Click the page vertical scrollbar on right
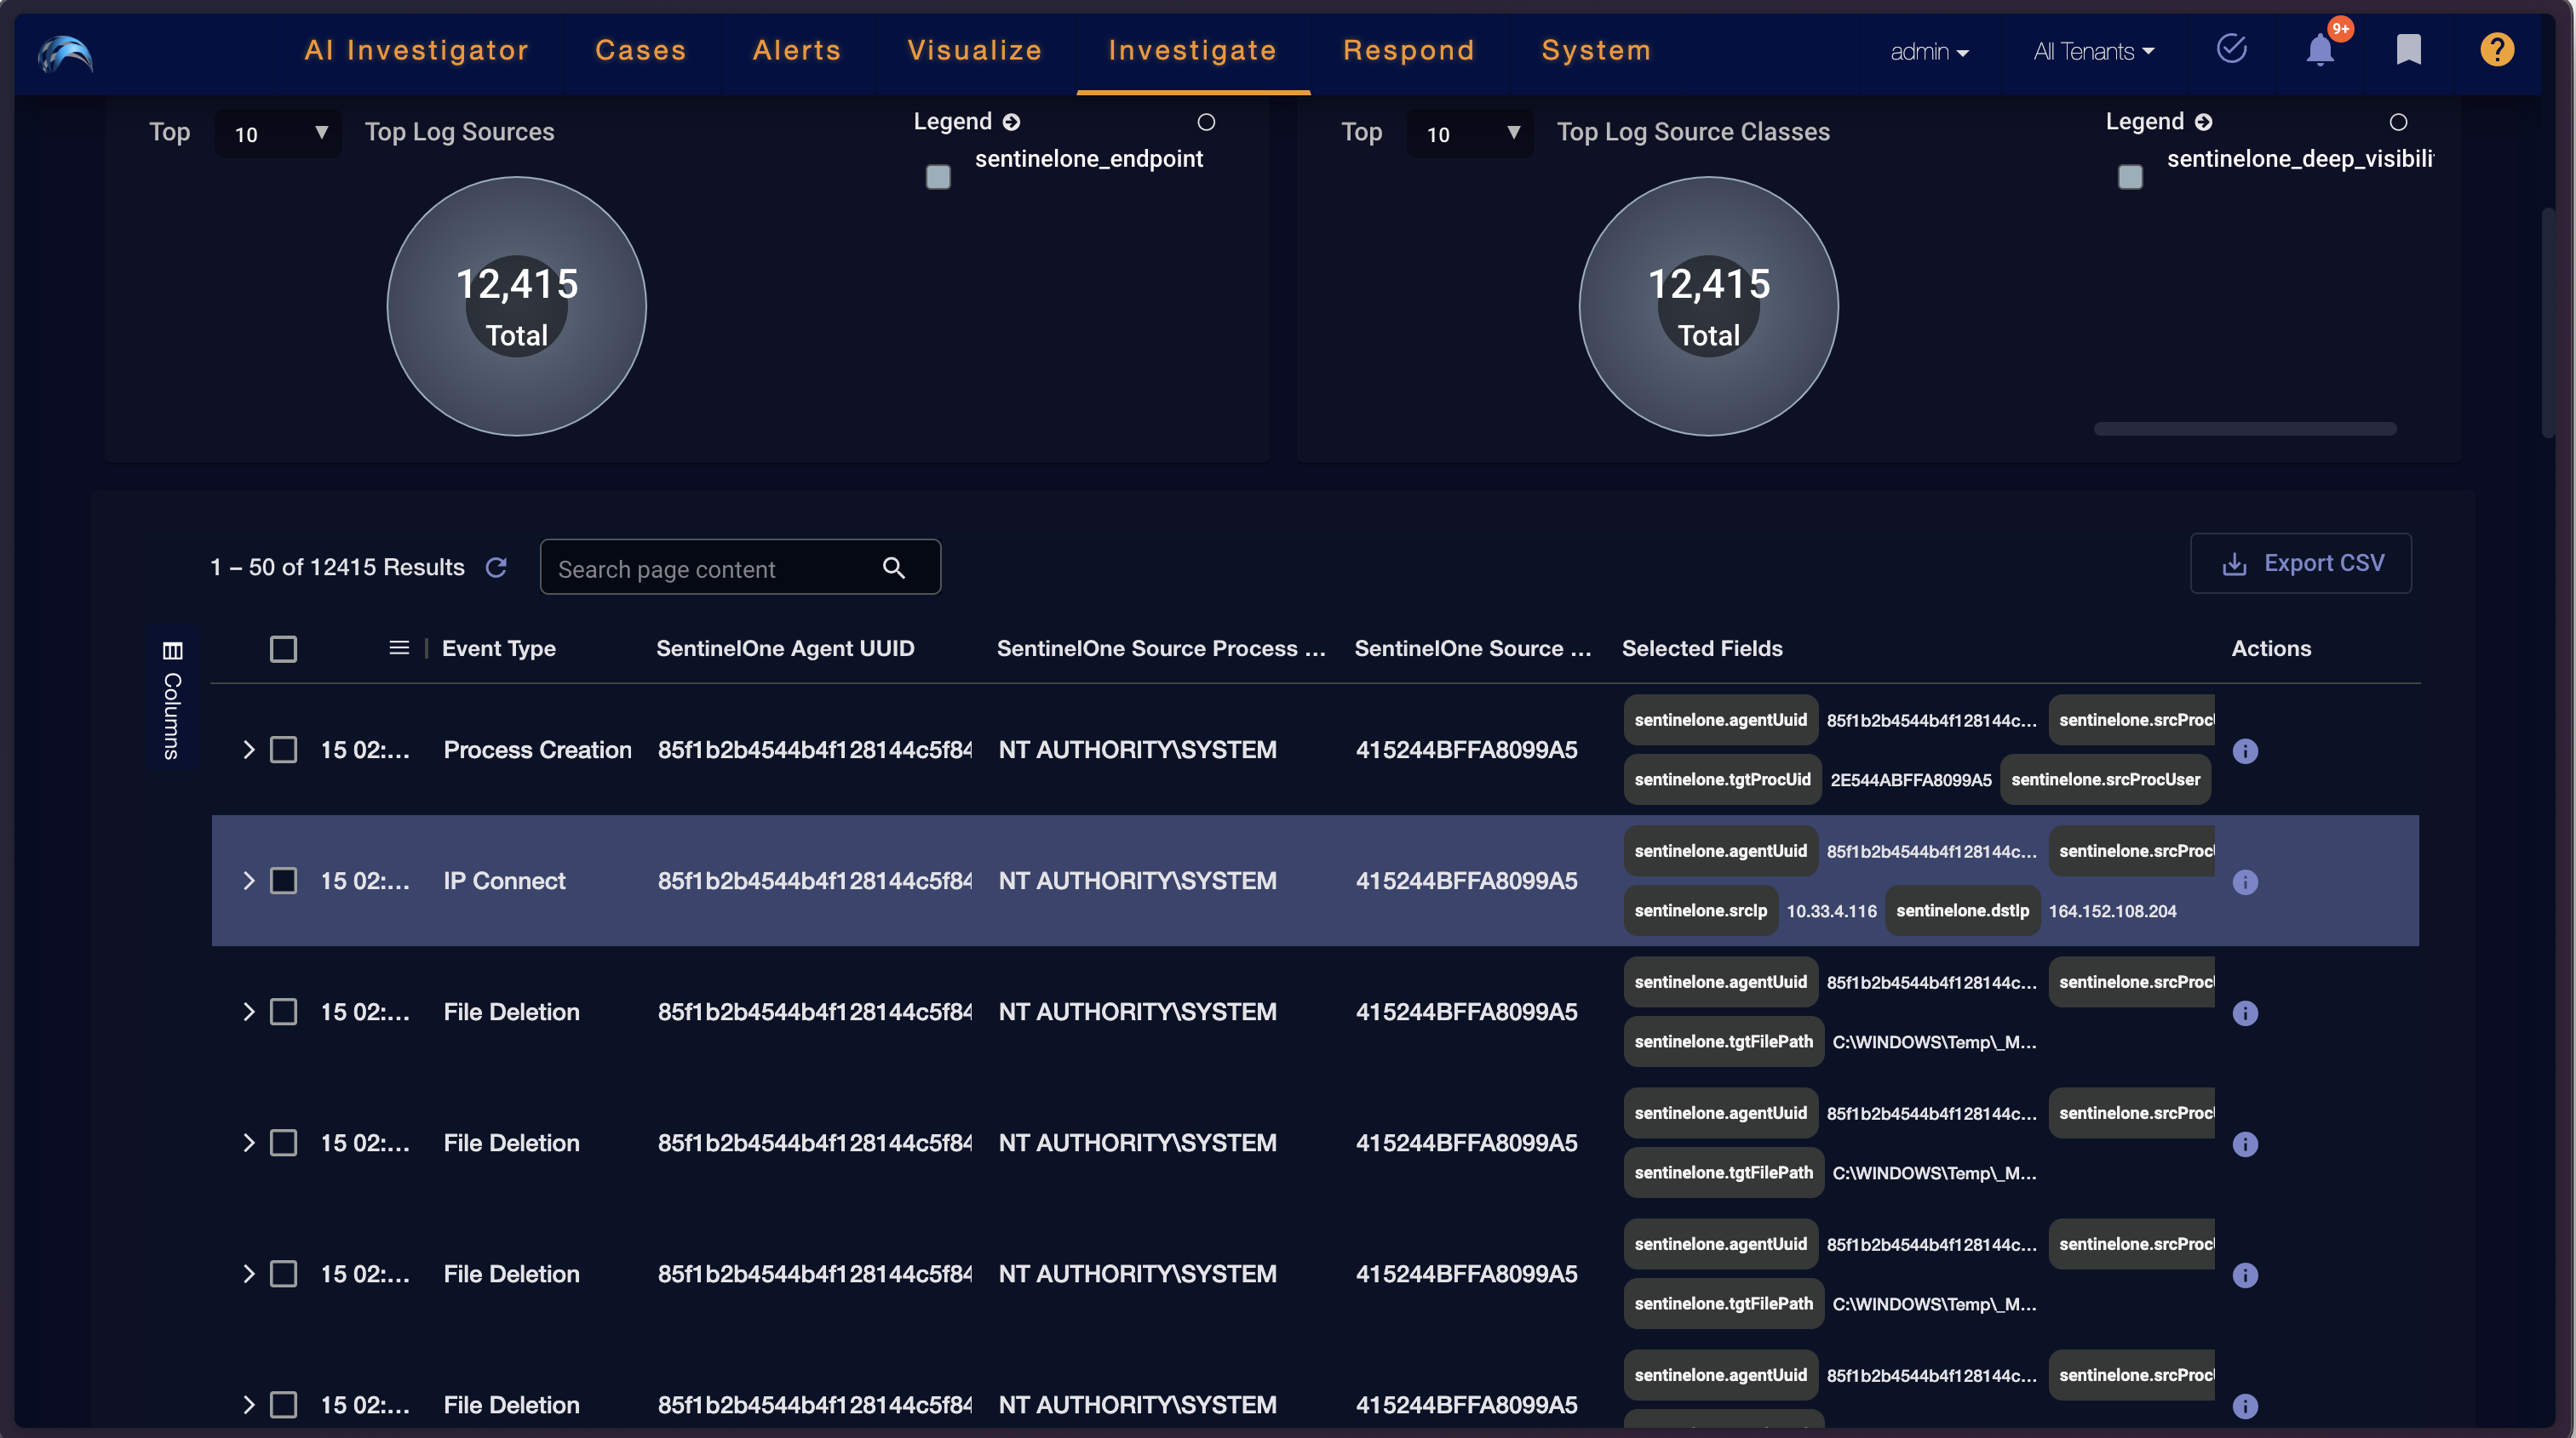 click(x=2549, y=322)
